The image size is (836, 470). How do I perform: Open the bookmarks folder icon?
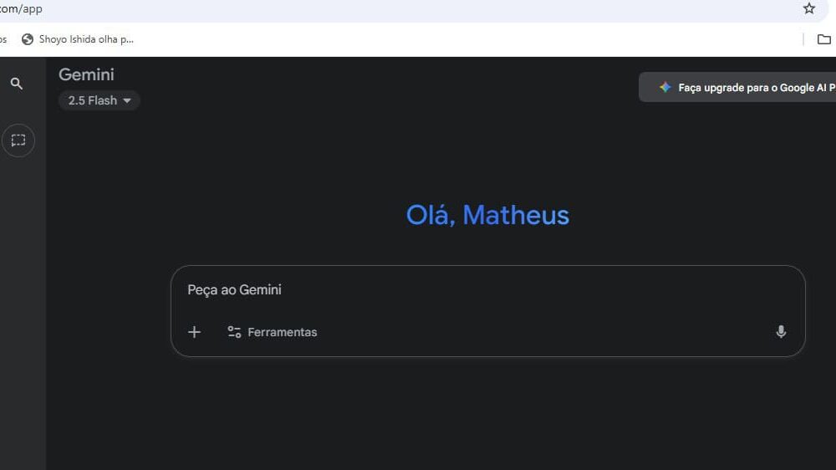coord(824,39)
